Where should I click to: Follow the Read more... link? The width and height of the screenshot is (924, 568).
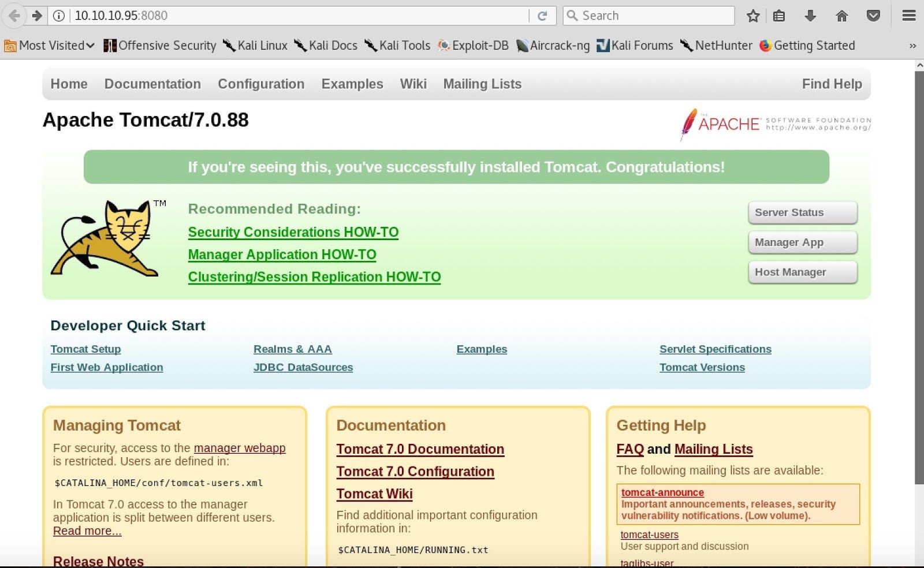coord(87,531)
